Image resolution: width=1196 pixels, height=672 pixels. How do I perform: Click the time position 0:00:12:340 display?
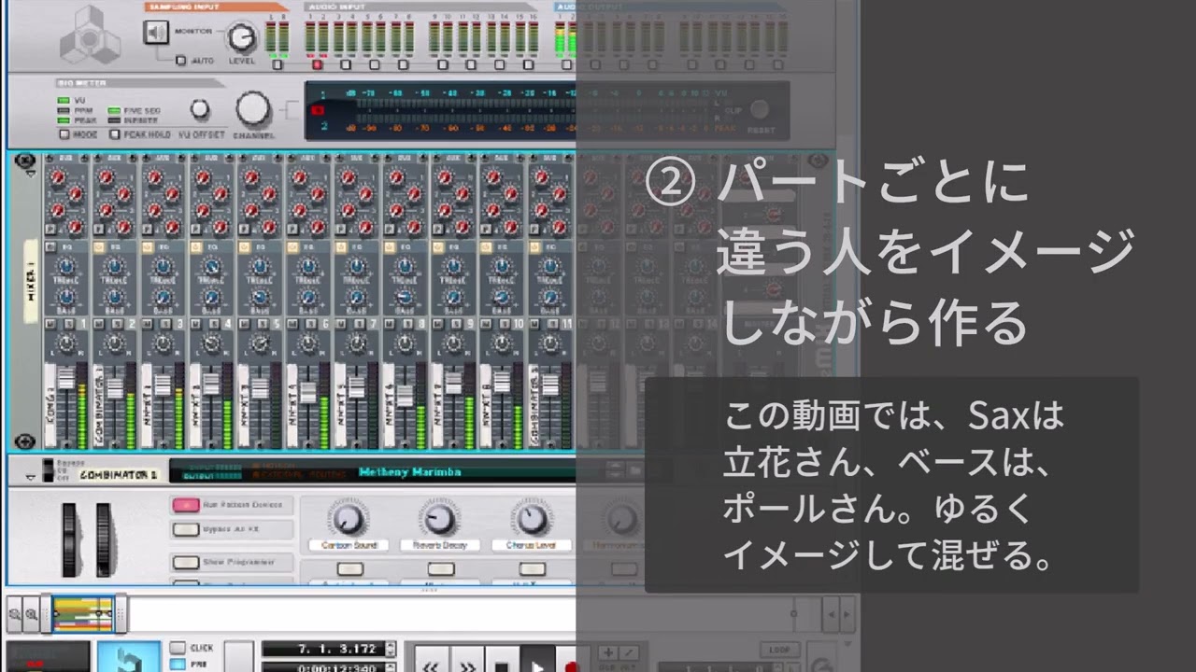point(322,665)
